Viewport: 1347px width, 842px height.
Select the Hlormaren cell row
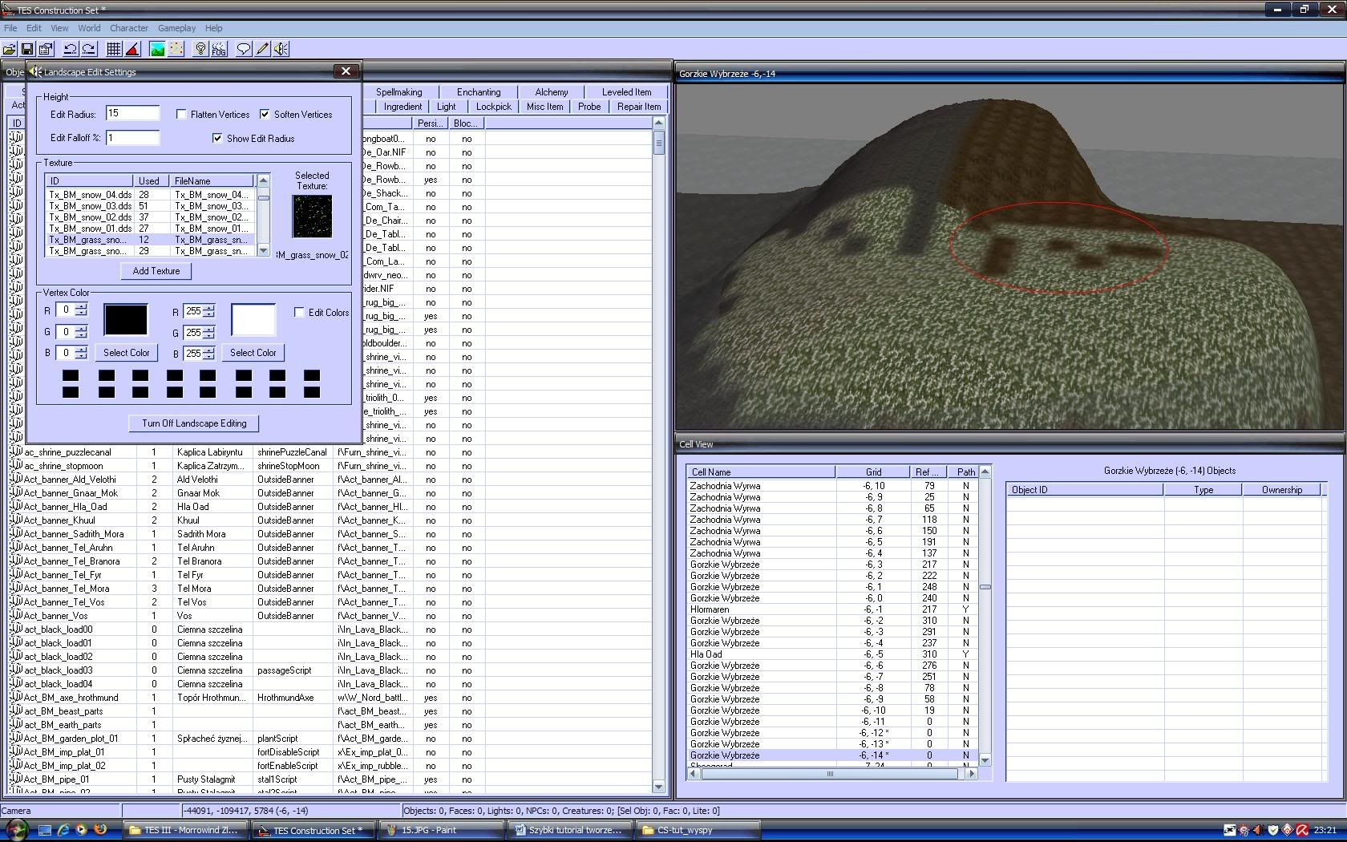pos(832,609)
